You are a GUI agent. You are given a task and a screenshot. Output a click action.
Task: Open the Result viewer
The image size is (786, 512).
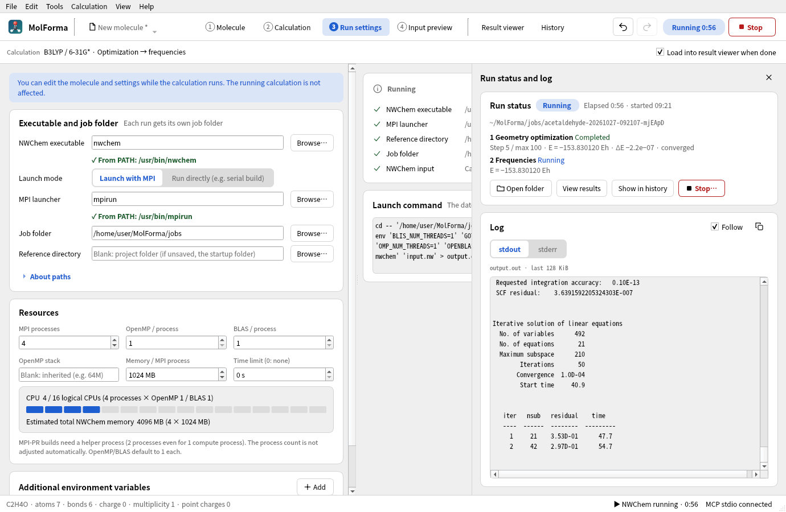coord(502,27)
